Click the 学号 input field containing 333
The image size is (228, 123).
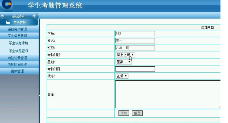pyautogui.click(x=135, y=34)
